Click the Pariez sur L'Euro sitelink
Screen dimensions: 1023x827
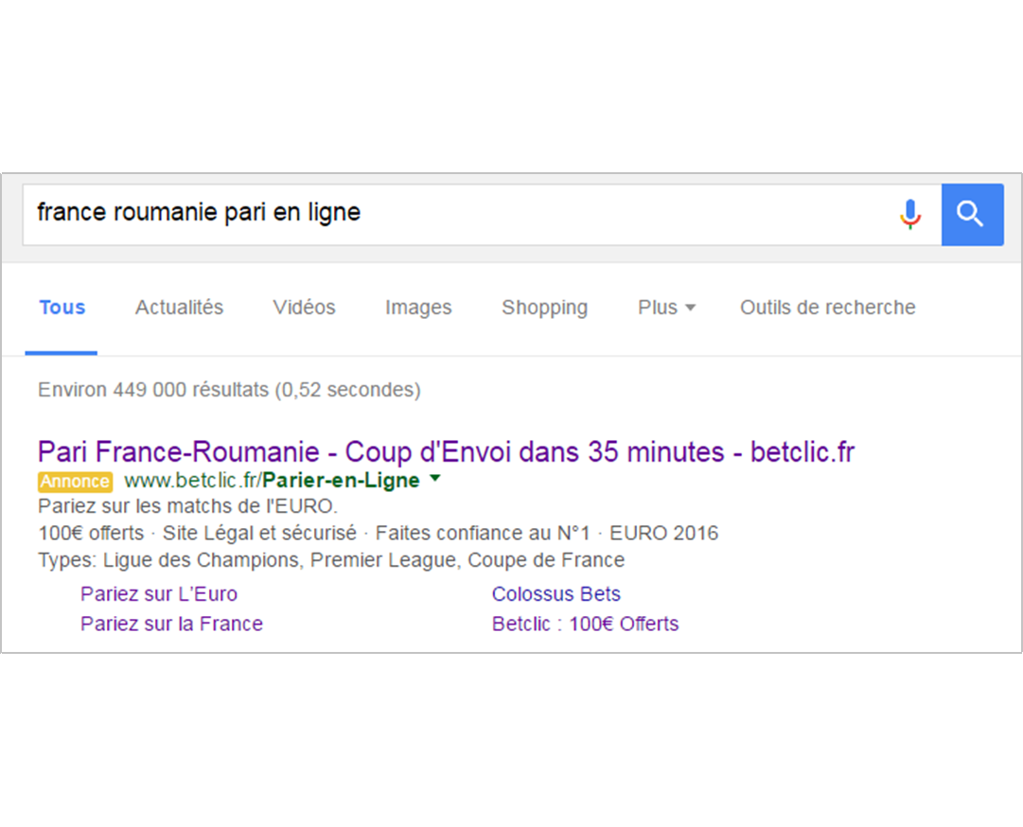pyautogui.click(x=158, y=594)
